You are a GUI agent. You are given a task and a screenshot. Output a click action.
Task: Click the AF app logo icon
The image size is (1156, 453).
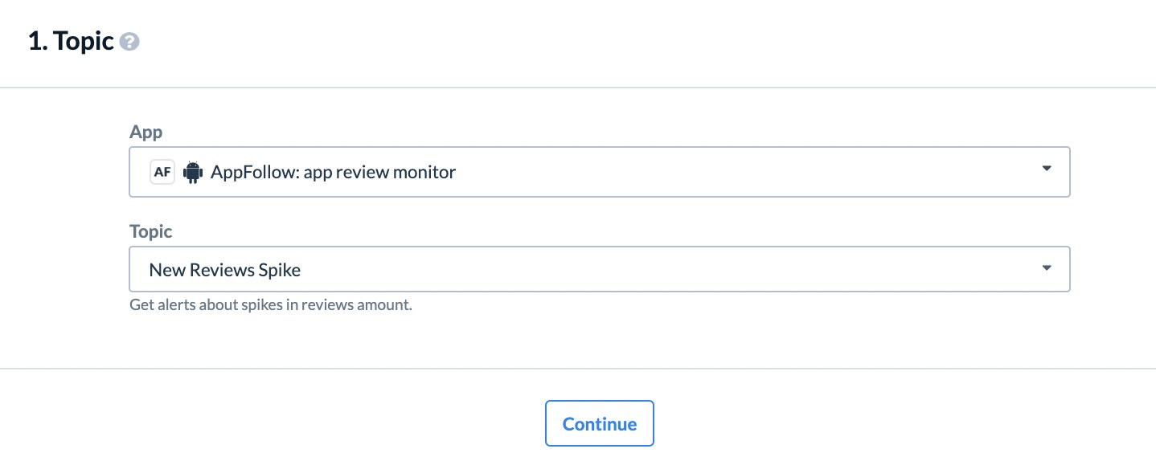coord(162,172)
